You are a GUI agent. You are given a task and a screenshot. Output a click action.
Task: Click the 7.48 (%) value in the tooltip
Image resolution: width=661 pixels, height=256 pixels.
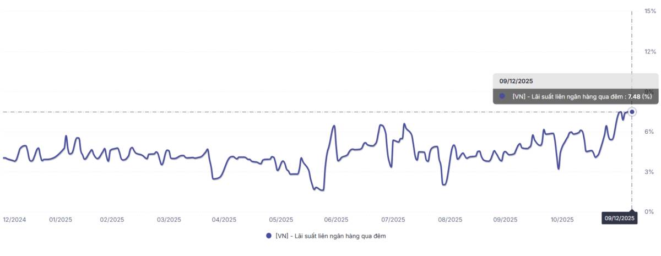click(640, 96)
